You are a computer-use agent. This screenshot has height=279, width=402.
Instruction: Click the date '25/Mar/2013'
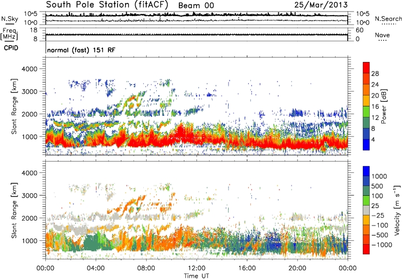[321, 5]
